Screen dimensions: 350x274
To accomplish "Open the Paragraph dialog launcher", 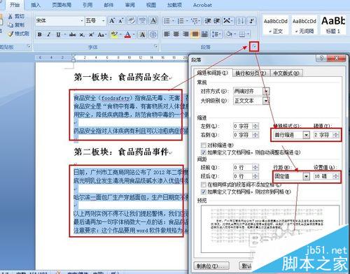I will [255, 47].
